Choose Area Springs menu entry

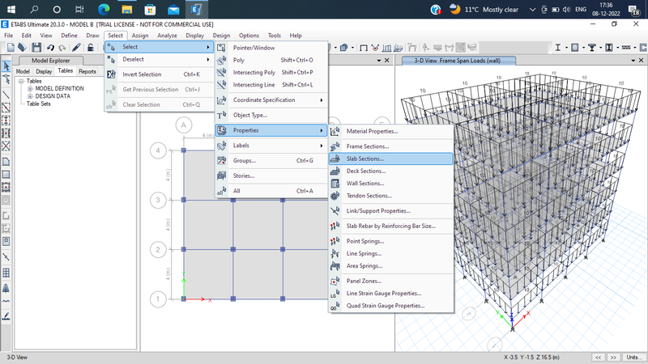(390, 266)
